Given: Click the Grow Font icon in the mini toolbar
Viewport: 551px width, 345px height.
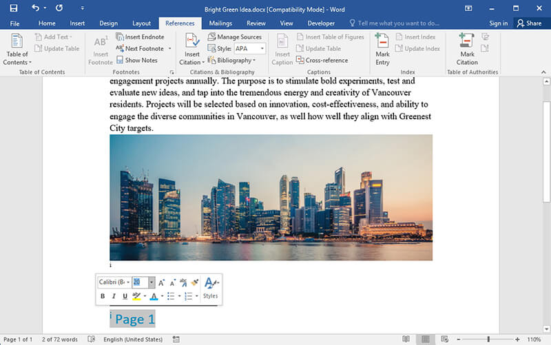Looking at the screenshot, I should click(x=161, y=282).
